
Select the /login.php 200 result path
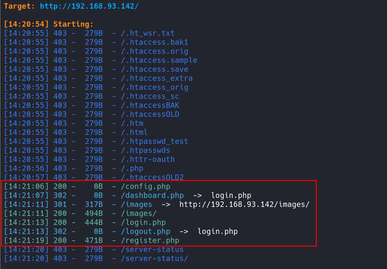(x=143, y=222)
